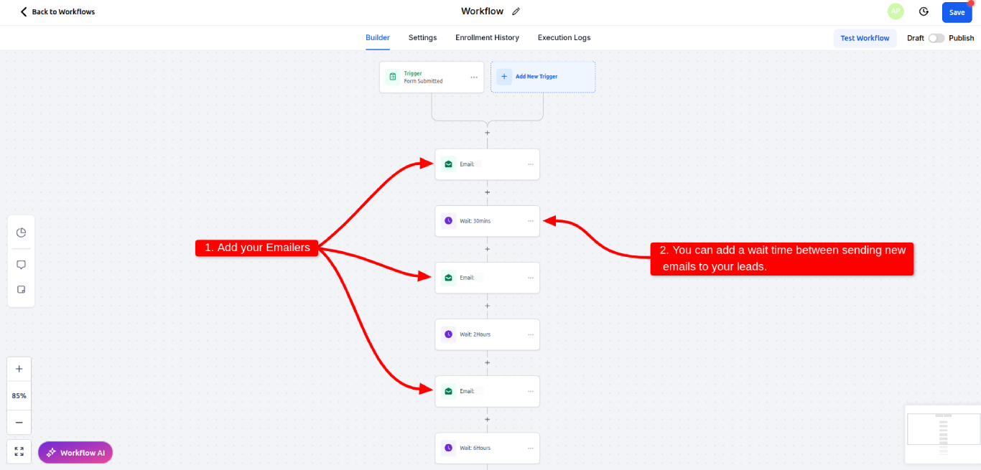Click the Test Workflow button
The image size is (981, 470).
click(865, 38)
